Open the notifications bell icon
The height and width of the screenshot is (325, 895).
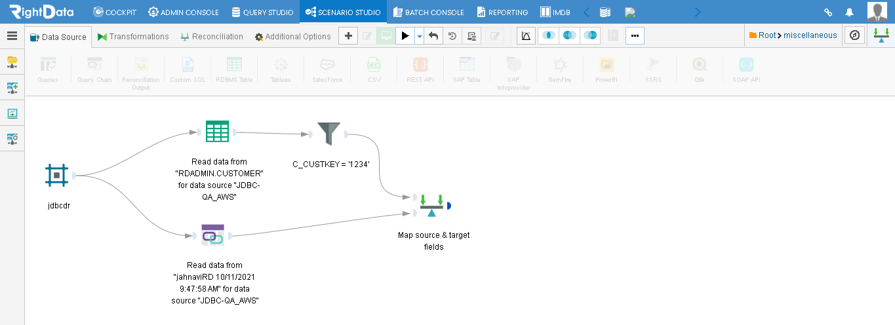pos(849,12)
